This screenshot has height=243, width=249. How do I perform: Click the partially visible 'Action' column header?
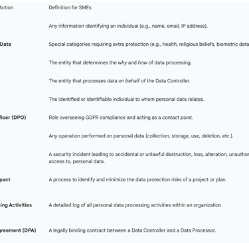(x=7, y=7)
